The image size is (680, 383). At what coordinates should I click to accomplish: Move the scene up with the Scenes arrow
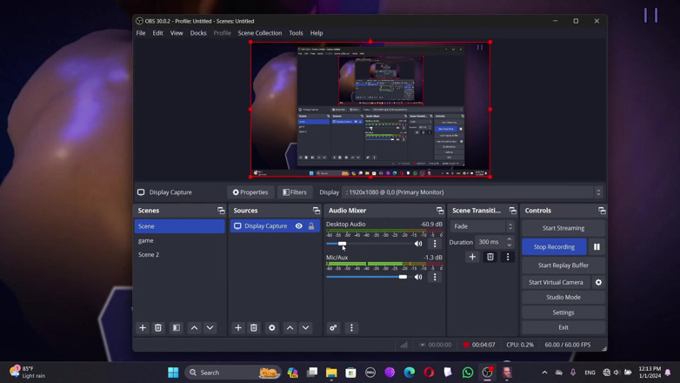tap(194, 328)
